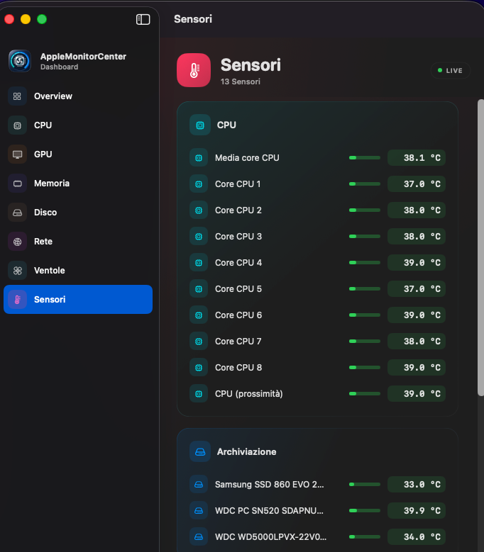
Task: Select the CPU chip icon in sidebar
Action: pyautogui.click(x=17, y=125)
